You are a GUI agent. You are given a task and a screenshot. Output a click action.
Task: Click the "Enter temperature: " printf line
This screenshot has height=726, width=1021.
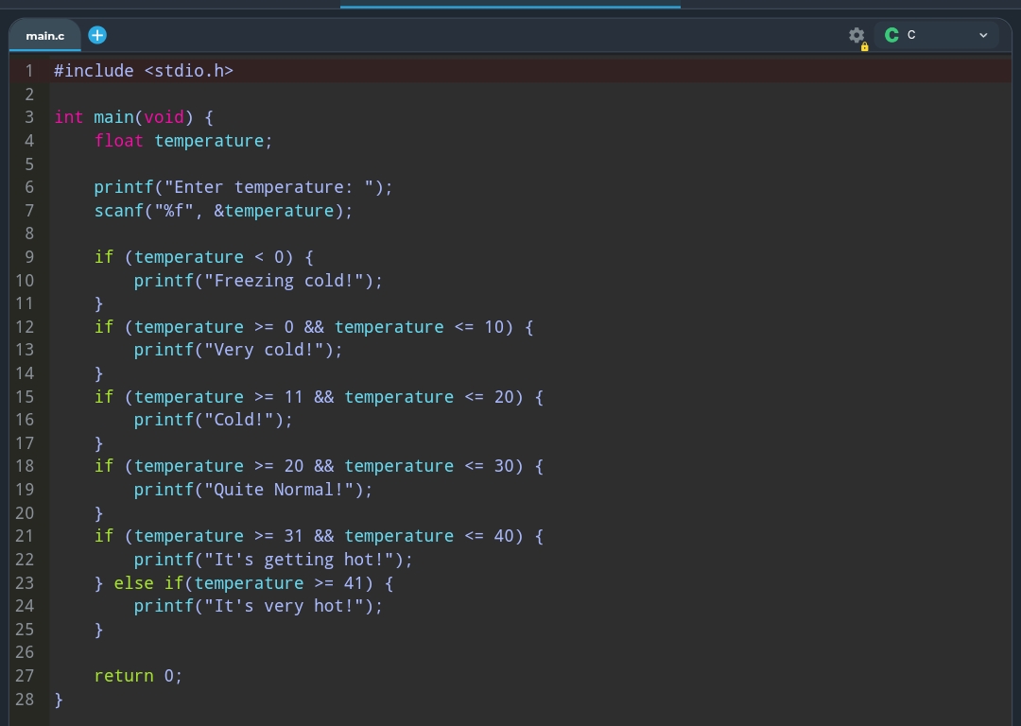(242, 187)
